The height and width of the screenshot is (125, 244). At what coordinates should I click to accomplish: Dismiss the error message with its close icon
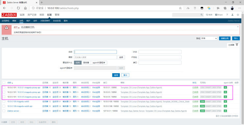pyautogui.click(x=238, y=27)
